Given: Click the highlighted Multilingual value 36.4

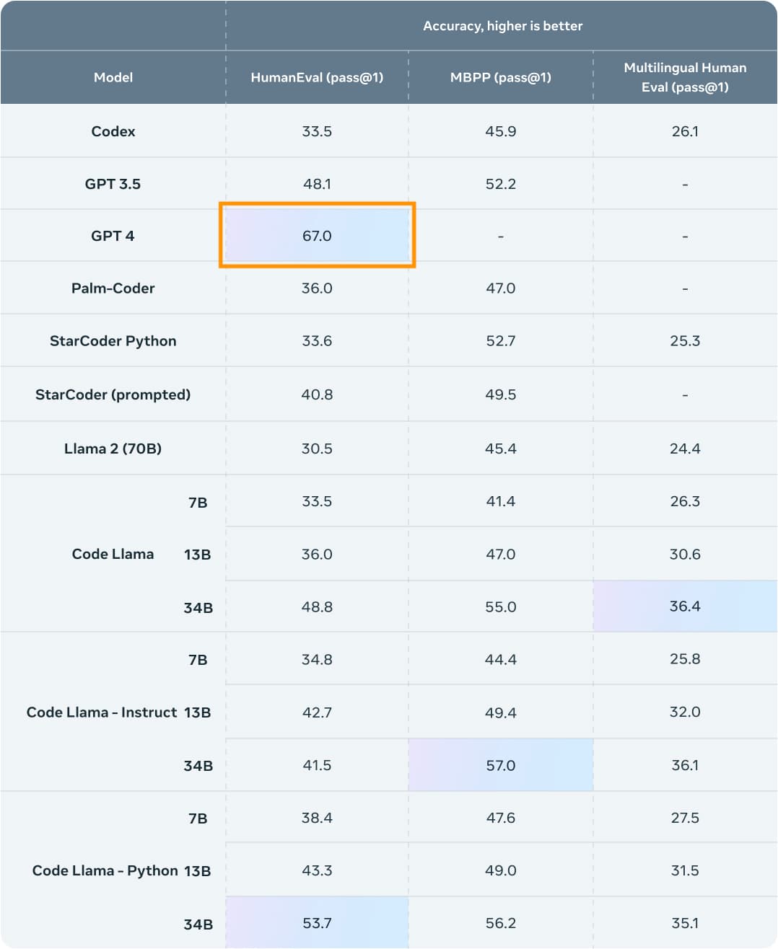Looking at the screenshot, I should click(685, 606).
